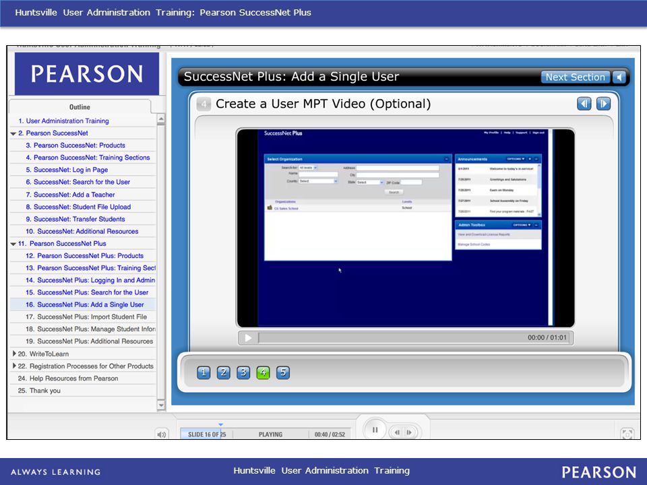Open slide 6 SuccessNet: Search for the User
The width and height of the screenshot is (647, 485).
[x=78, y=182]
